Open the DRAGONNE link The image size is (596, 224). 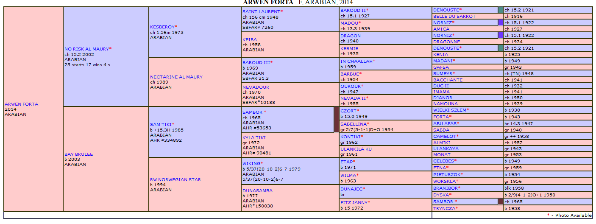click(446, 42)
